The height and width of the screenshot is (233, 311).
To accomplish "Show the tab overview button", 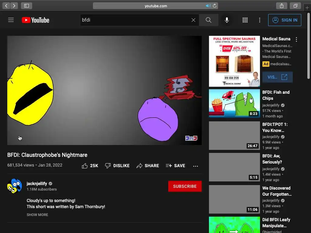I will (x=295, y=6).
